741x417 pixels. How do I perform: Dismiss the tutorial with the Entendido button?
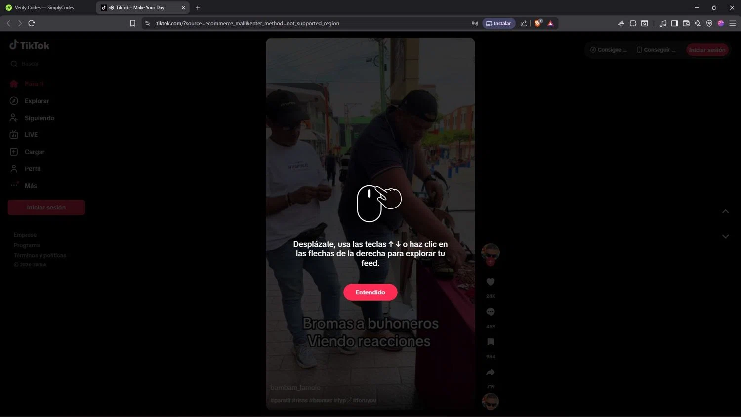(x=370, y=292)
